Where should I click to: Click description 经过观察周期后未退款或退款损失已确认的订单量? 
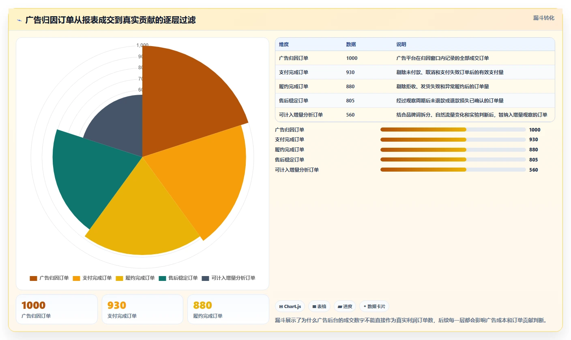pyautogui.click(x=450, y=101)
